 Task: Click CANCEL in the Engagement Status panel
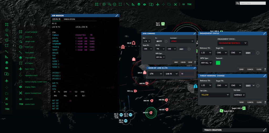pyautogui.click(x=250, y=69)
